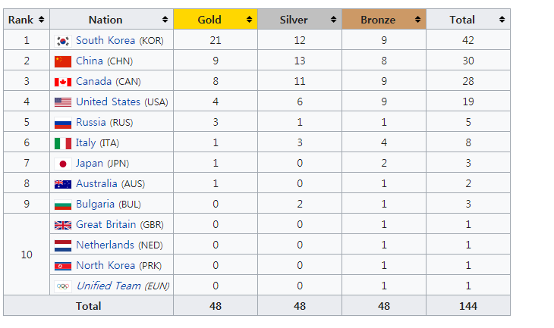The image size is (554, 328).
Task: Click the China flag icon
Action: pos(63,61)
